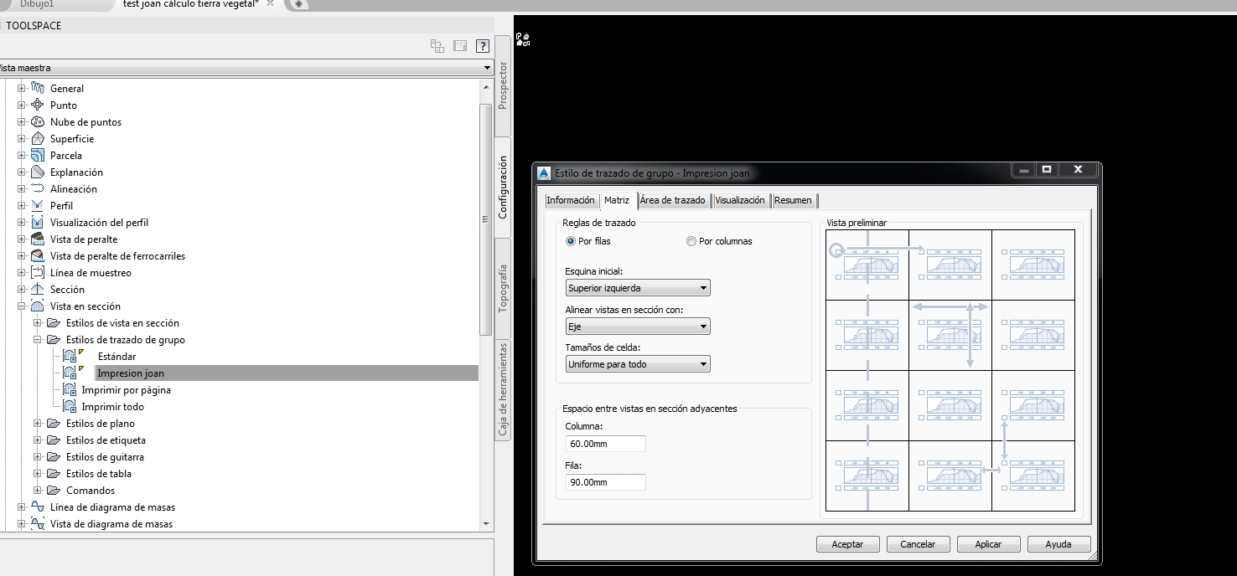The width and height of the screenshot is (1237, 576).
Task: Click the Vista de diagrama de masas icon
Action: pos(37,523)
